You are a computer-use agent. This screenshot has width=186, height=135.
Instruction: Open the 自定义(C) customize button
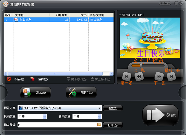(x=81, y=93)
